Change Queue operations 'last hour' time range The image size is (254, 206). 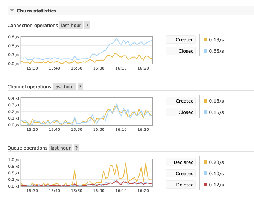pyautogui.click(x=61, y=148)
